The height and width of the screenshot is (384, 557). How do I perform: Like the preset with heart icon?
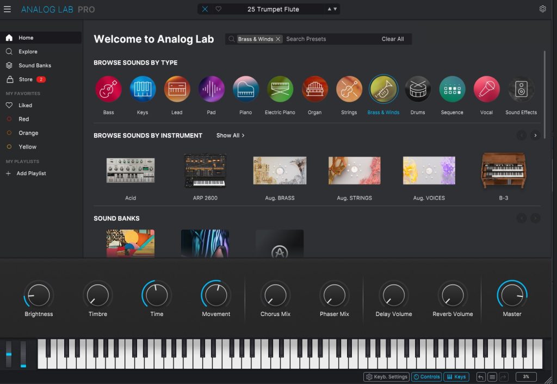click(x=219, y=9)
